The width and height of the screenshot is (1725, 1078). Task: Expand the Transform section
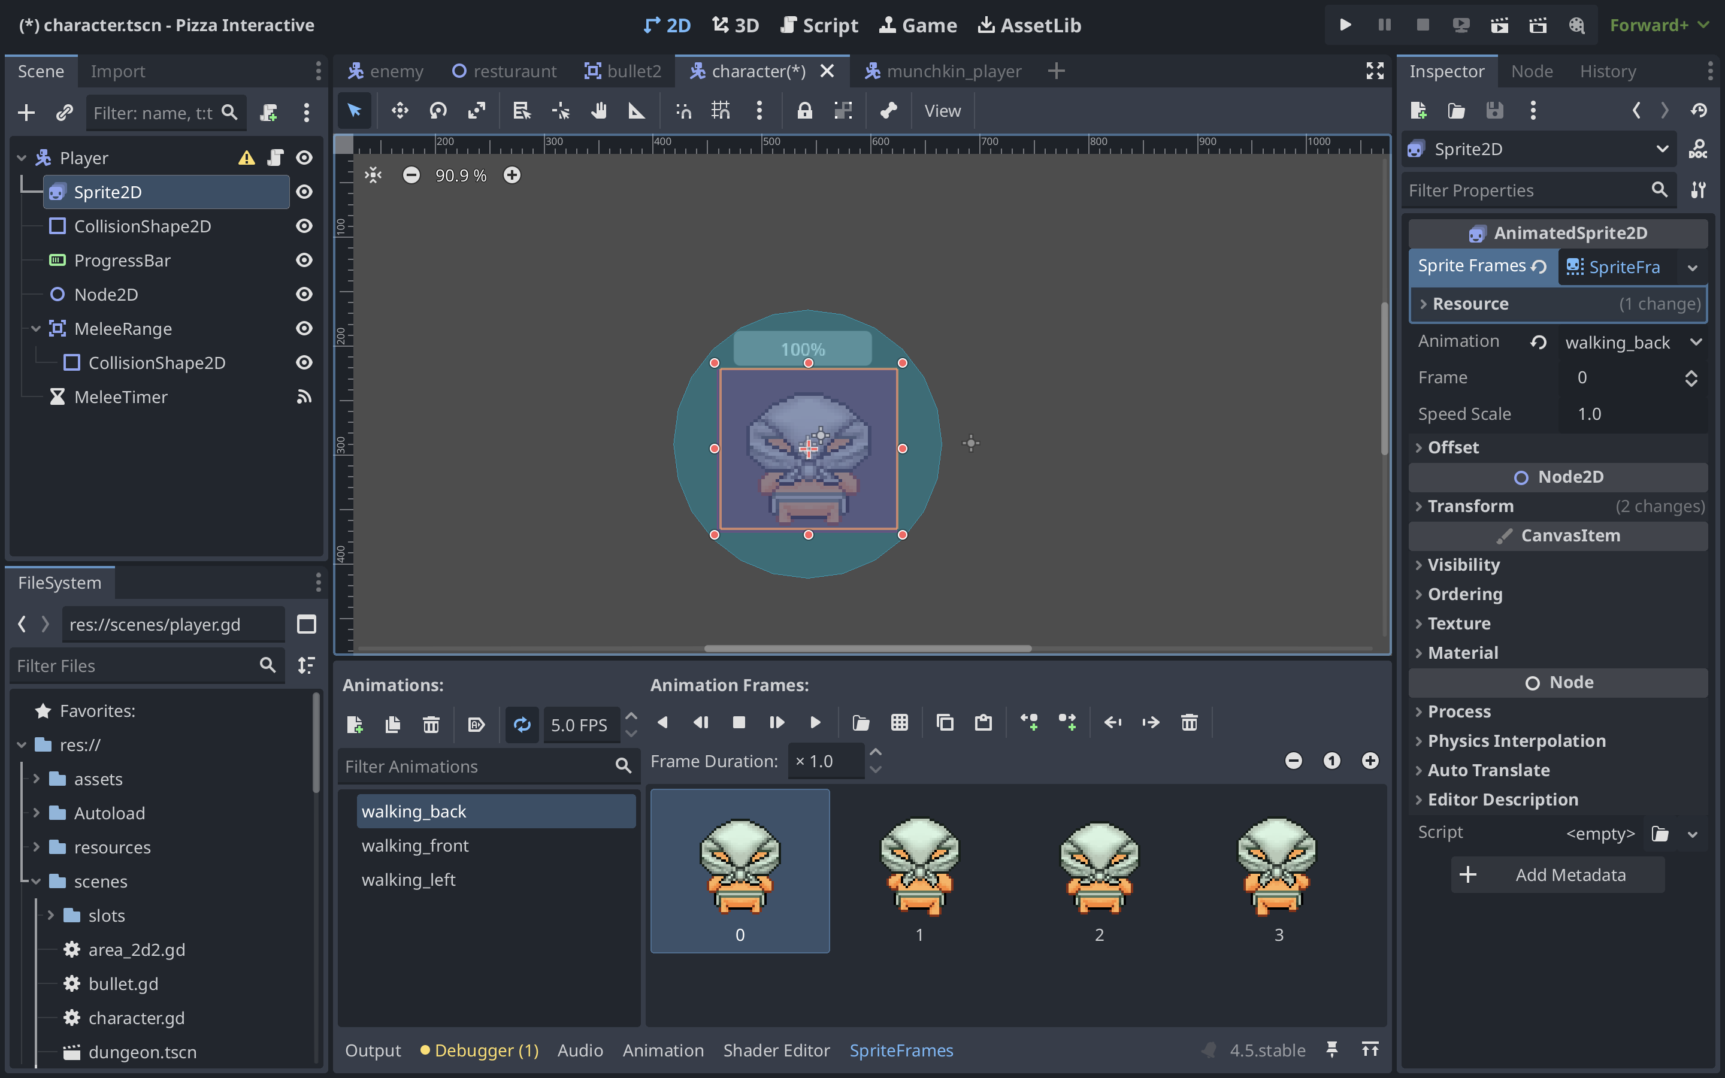(x=1558, y=506)
